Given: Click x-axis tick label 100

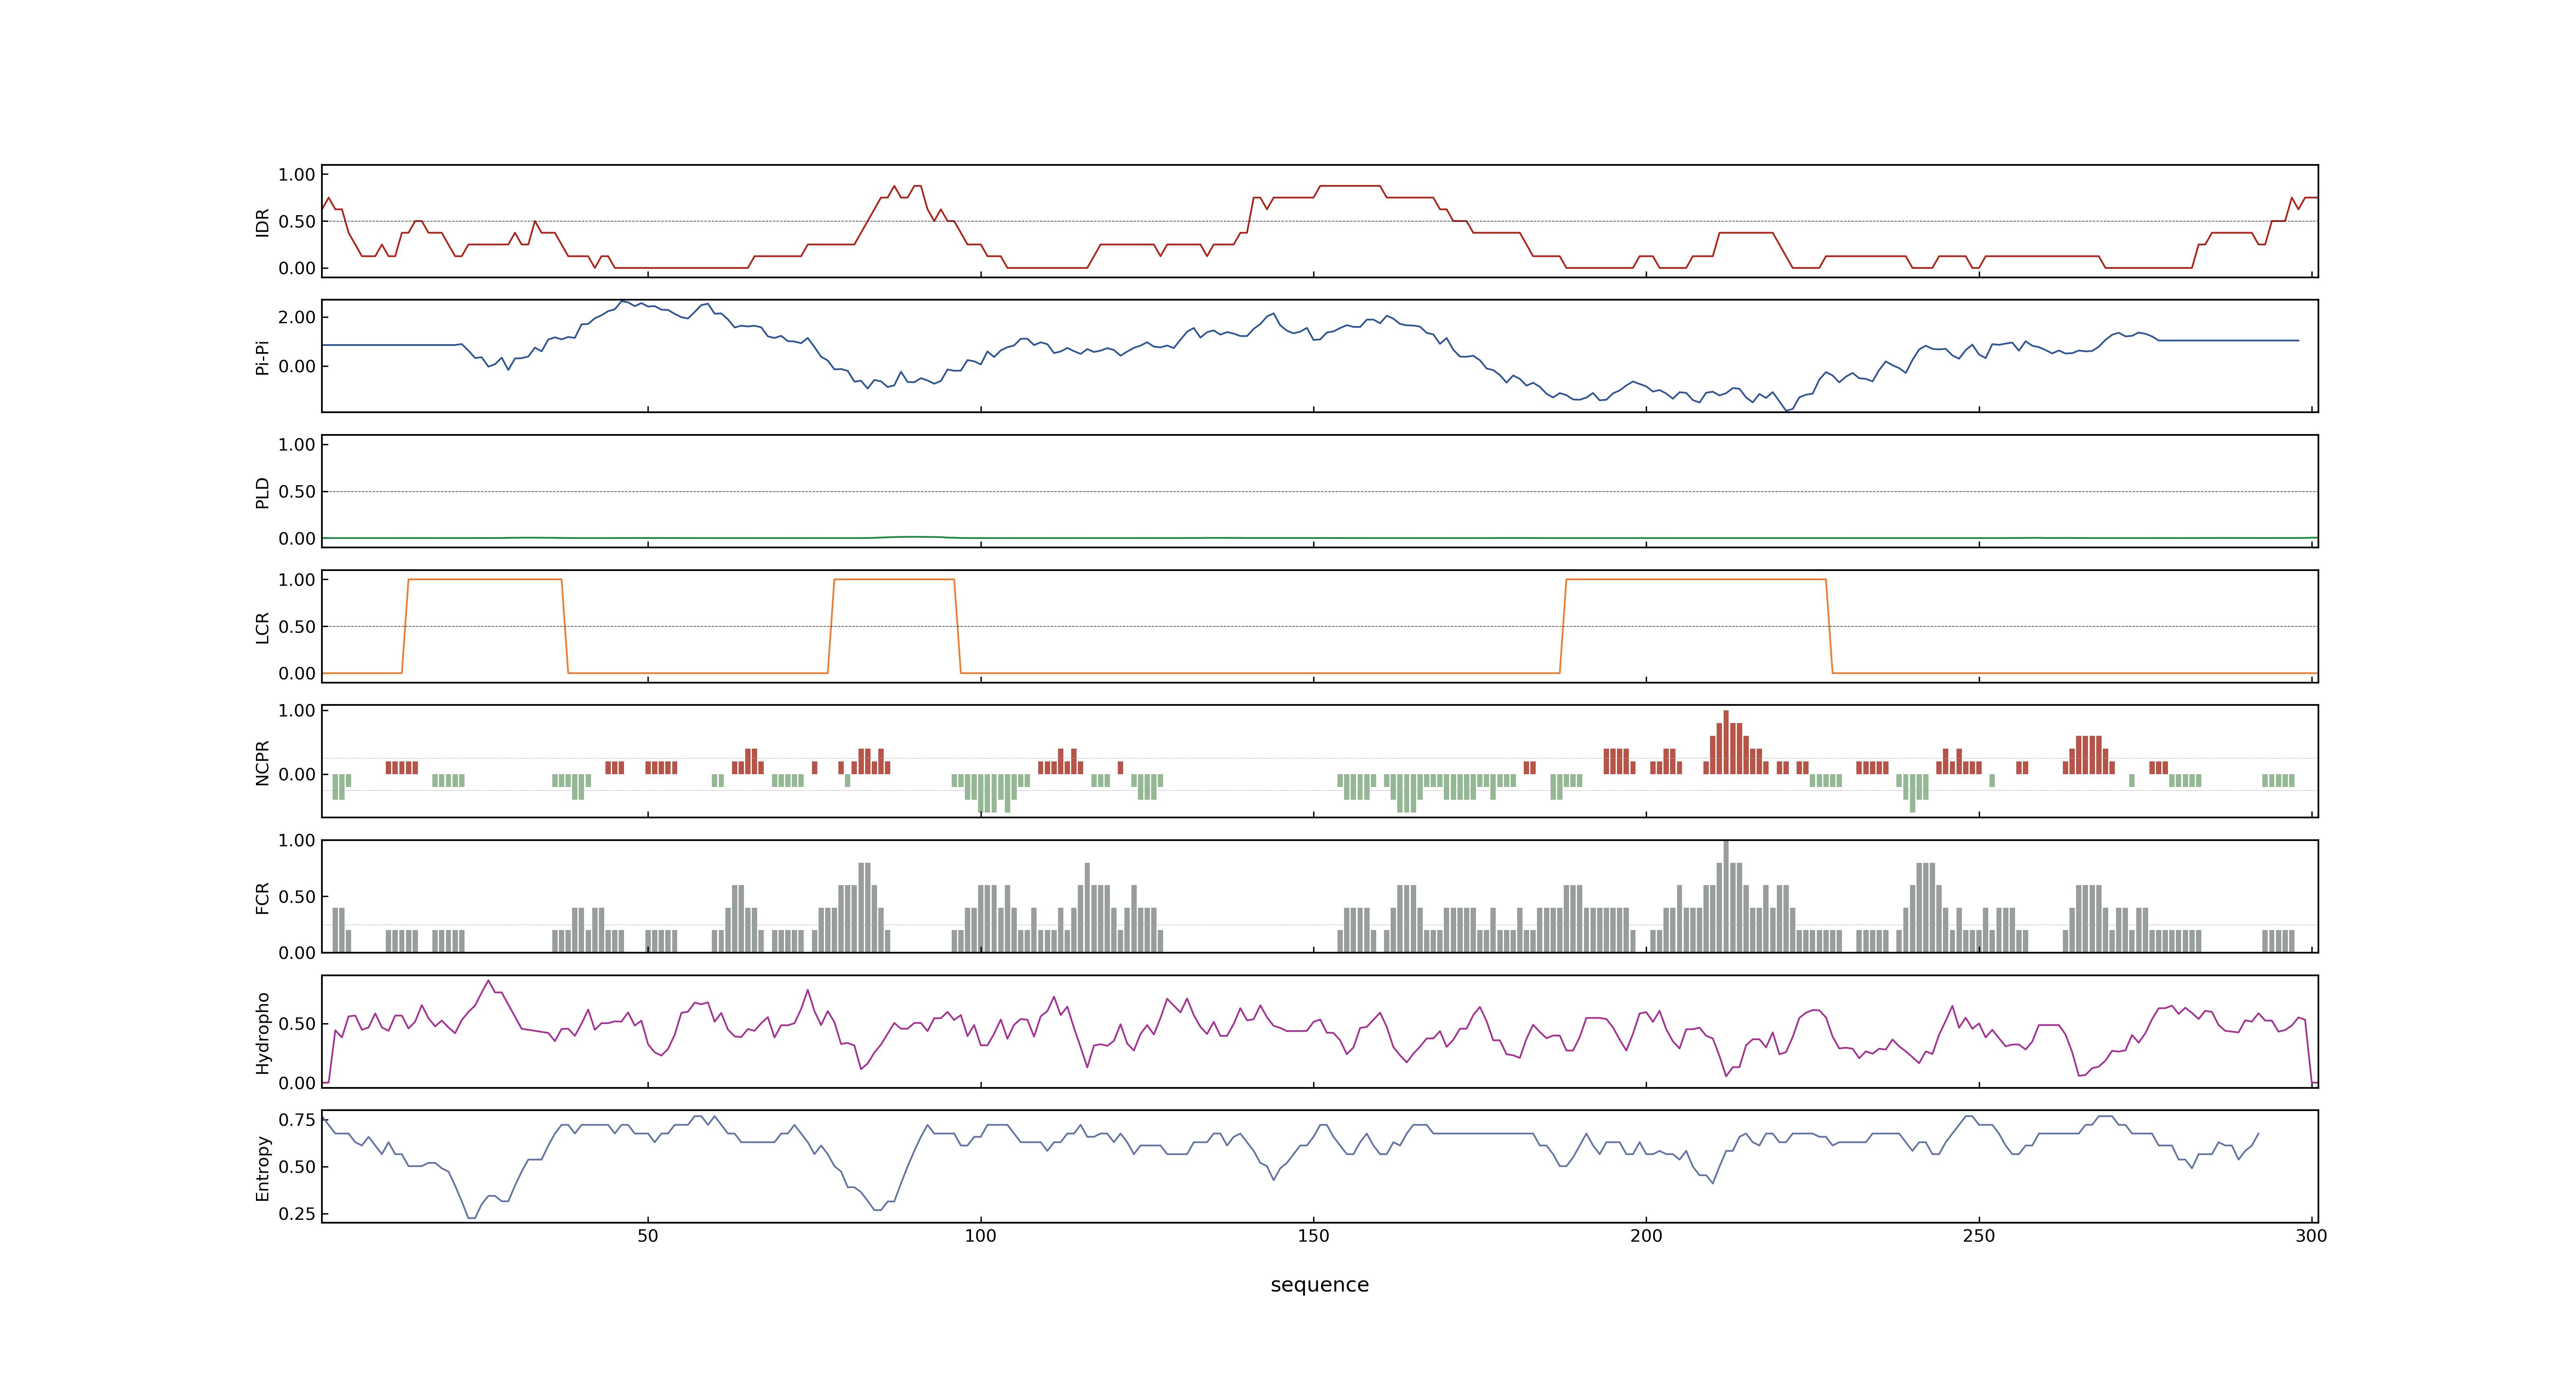Looking at the screenshot, I should tap(980, 1235).
